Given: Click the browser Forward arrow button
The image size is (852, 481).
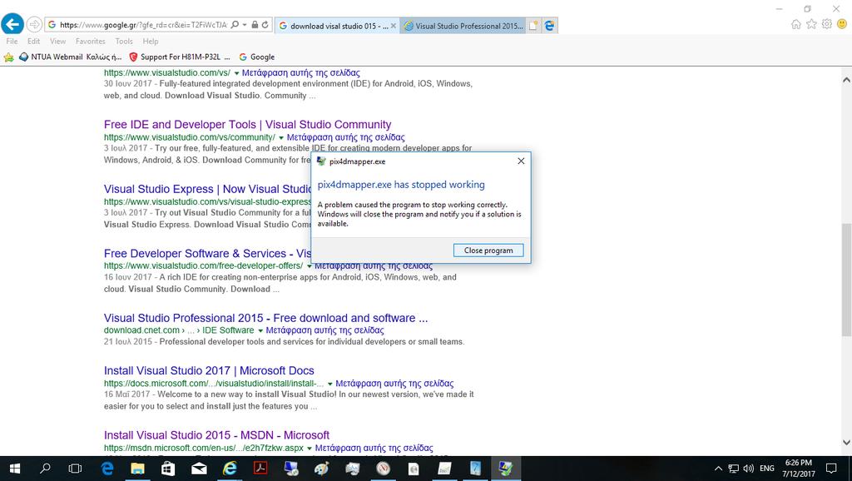Looking at the screenshot, I should click(x=33, y=24).
